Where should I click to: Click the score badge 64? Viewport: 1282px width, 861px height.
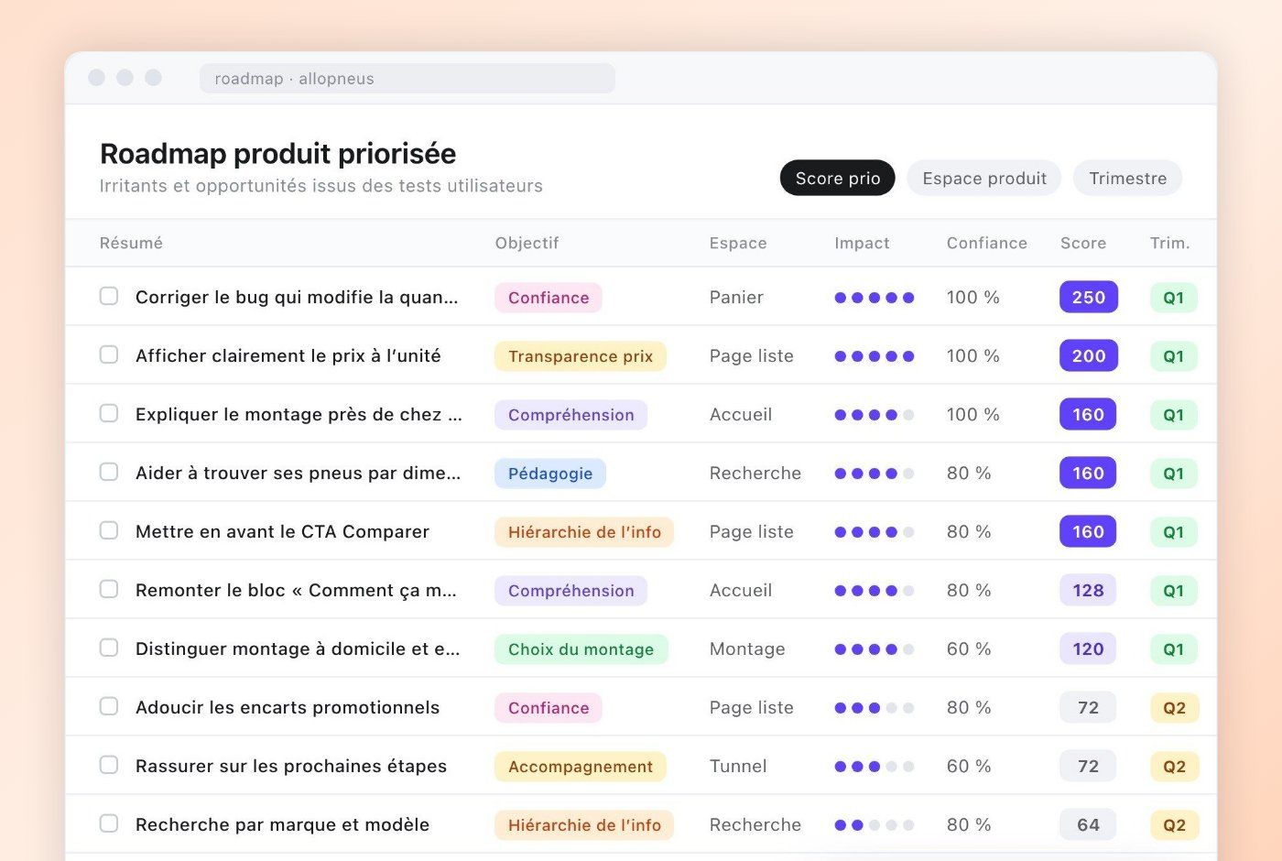coord(1088,824)
